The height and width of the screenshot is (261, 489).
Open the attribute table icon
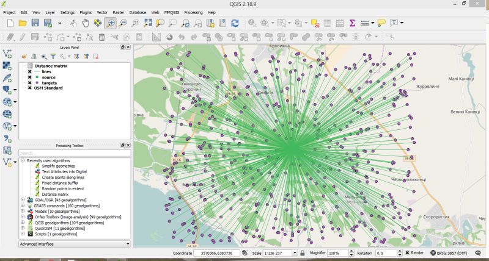tap(328, 23)
